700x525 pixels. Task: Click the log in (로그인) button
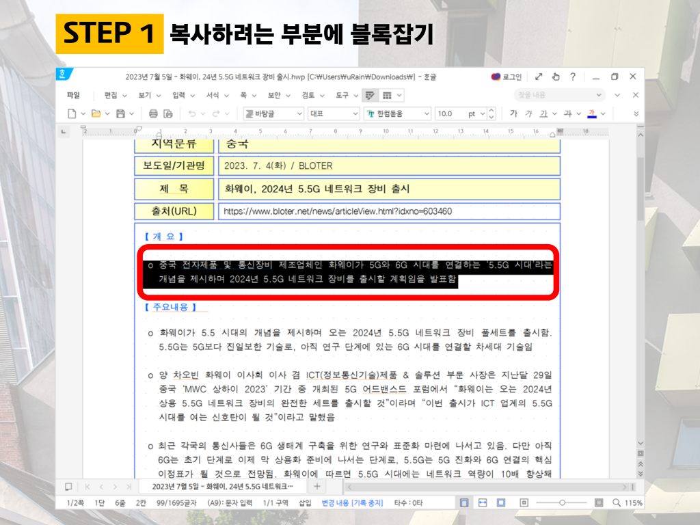507,77
